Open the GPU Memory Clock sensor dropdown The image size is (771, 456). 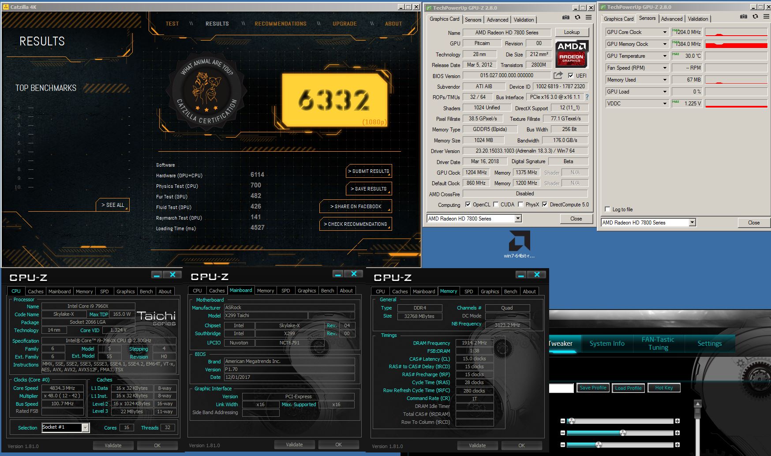(x=665, y=44)
